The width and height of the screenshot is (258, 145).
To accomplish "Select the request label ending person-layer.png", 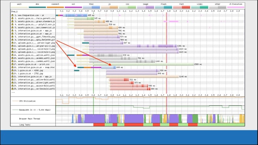I will 36,43.
